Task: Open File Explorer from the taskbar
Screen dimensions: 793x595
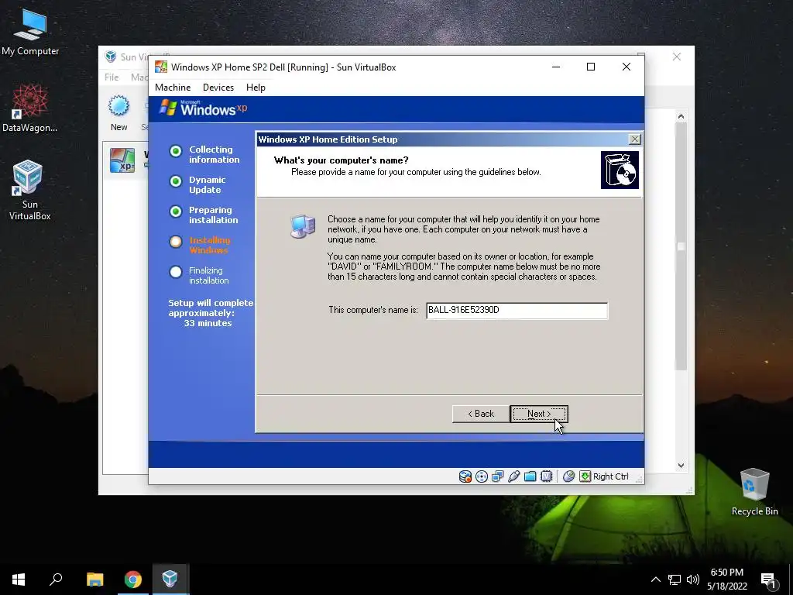Action: 95,580
